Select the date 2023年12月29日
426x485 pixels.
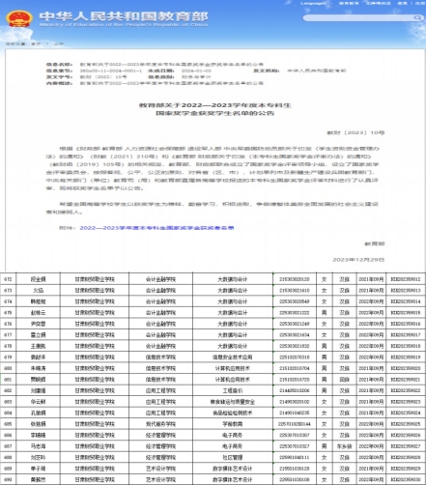pos(358,260)
